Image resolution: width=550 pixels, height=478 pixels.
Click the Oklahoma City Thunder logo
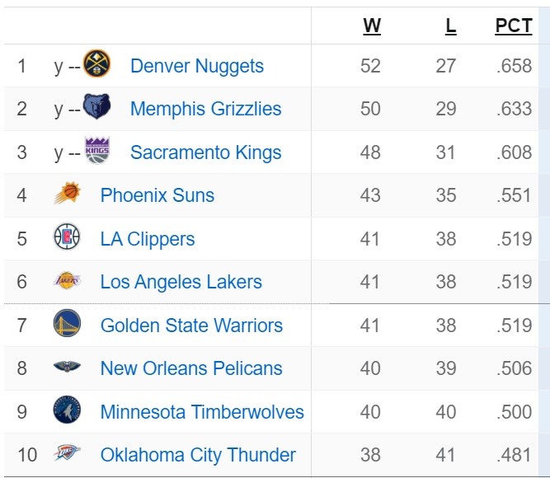(x=67, y=452)
